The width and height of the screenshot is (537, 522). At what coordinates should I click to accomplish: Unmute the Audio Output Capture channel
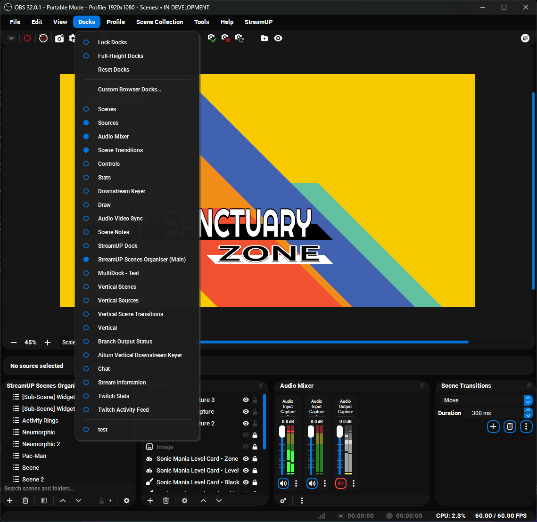click(341, 483)
